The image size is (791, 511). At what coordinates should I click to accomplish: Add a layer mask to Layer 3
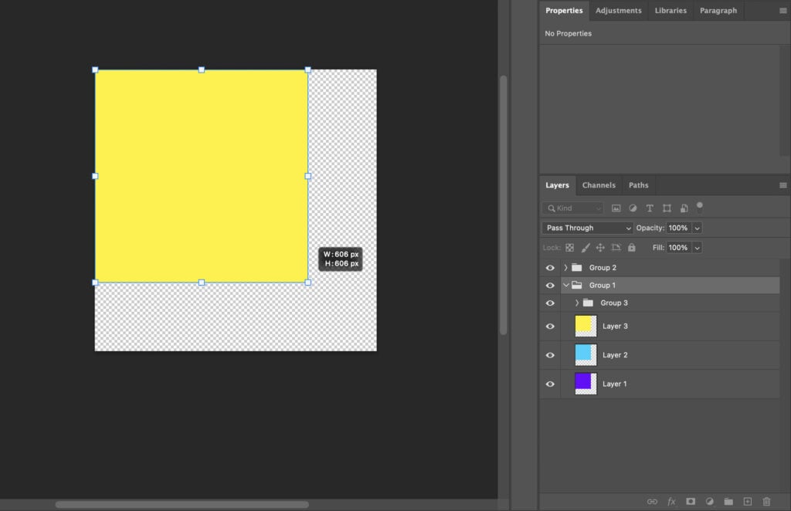coord(691,500)
